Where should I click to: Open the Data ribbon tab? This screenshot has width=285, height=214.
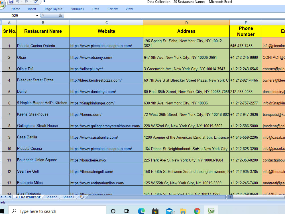click(95, 9)
